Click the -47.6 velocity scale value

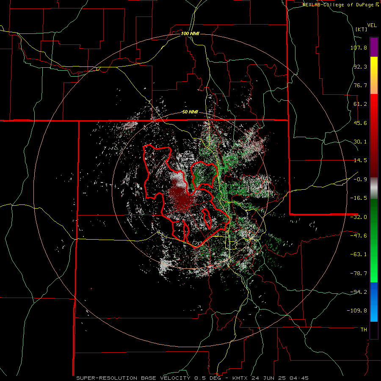pos(359,236)
